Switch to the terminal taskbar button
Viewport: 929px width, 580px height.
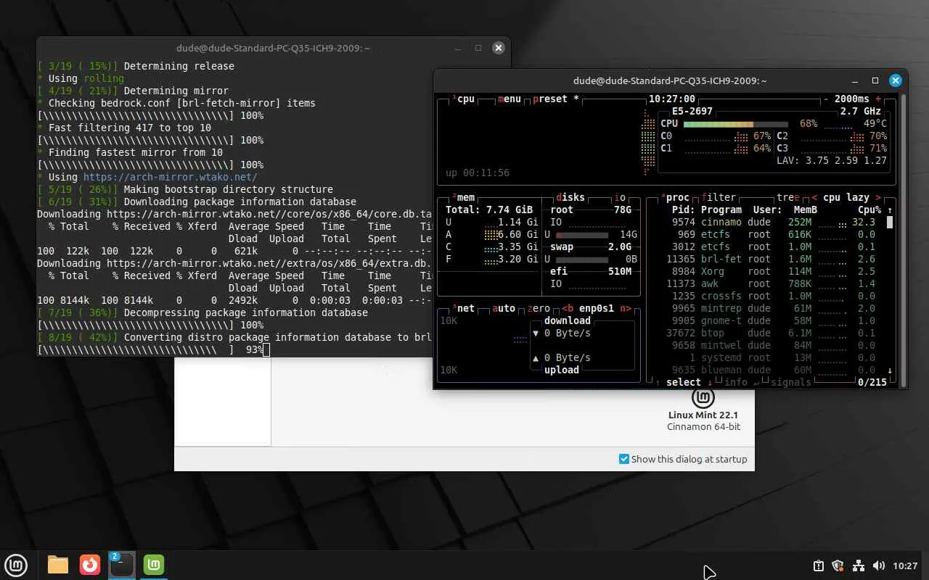click(x=121, y=564)
